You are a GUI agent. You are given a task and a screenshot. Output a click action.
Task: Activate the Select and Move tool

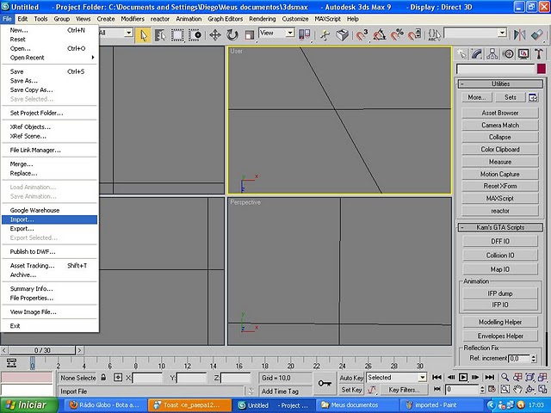pos(214,35)
